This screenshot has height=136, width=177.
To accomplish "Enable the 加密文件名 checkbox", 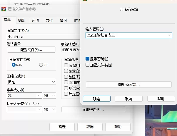I will click(x=87, y=65).
